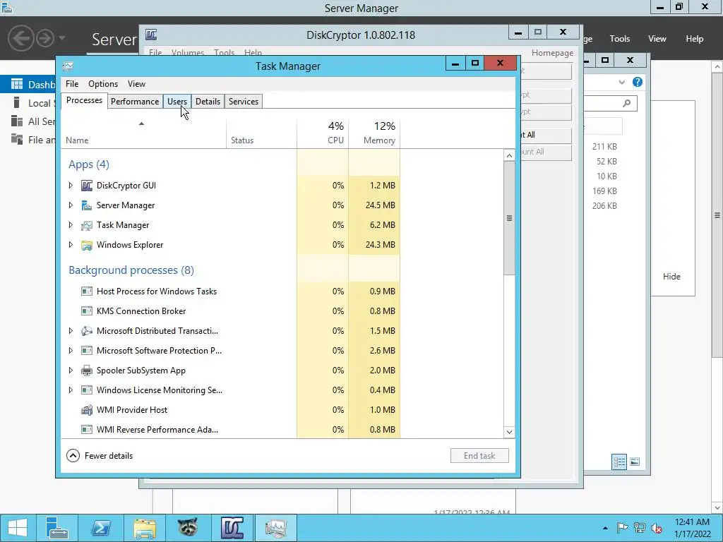Open Homepage link in DiskCryptor
The image size is (723, 542).
(x=552, y=52)
